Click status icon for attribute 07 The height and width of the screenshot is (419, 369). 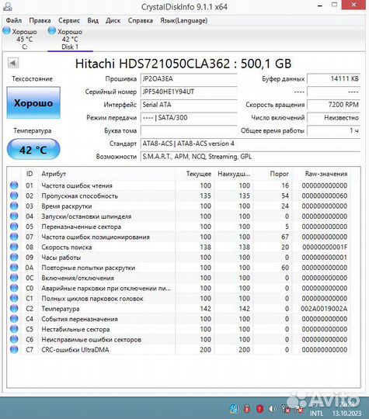click(14, 237)
